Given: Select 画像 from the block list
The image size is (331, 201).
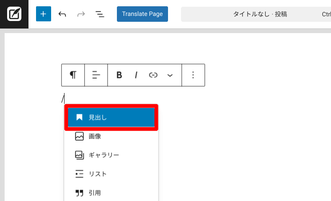Looking at the screenshot, I should (x=111, y=136).
